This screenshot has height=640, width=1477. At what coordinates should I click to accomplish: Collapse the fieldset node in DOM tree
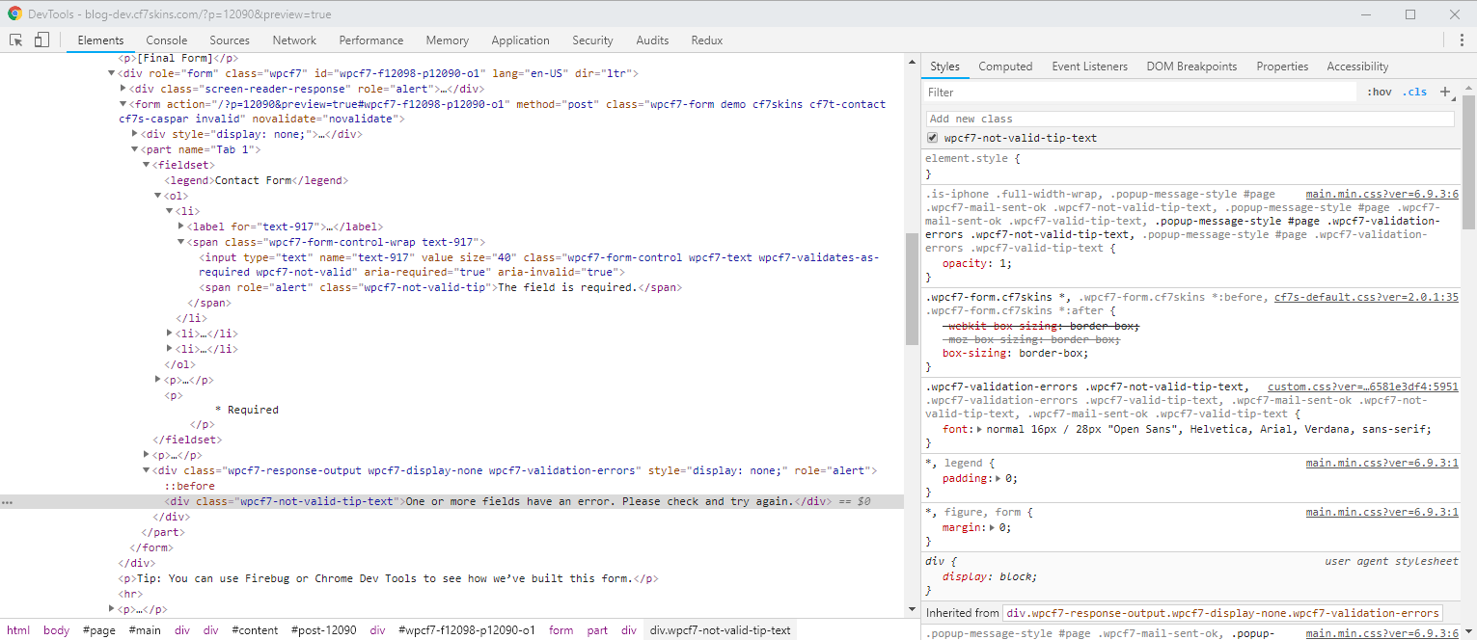point(147,165)
